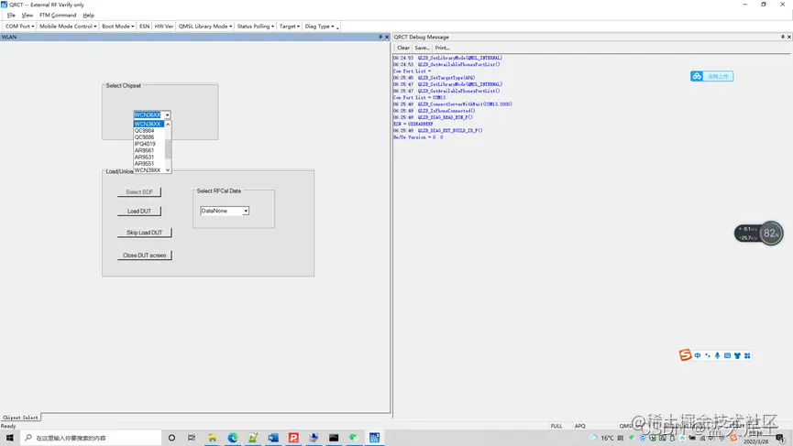This screenshot has width=793, height=446.
Task: Switch to the Chipset Select tab
Action: click(x=20, y=418)
